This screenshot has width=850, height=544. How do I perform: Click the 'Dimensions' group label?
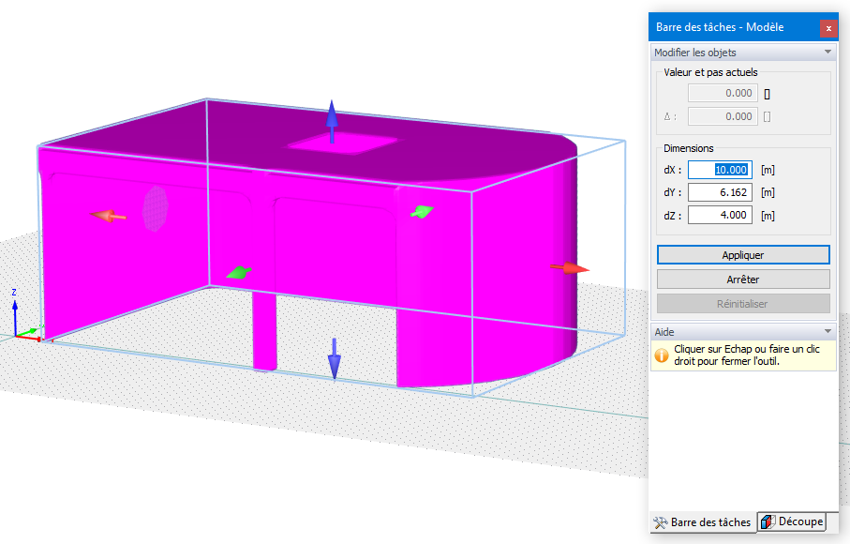click(689, 148)
